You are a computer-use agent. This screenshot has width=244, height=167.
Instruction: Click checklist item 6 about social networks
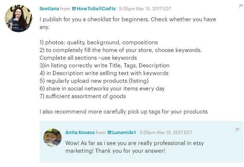[x=102, y=88]
